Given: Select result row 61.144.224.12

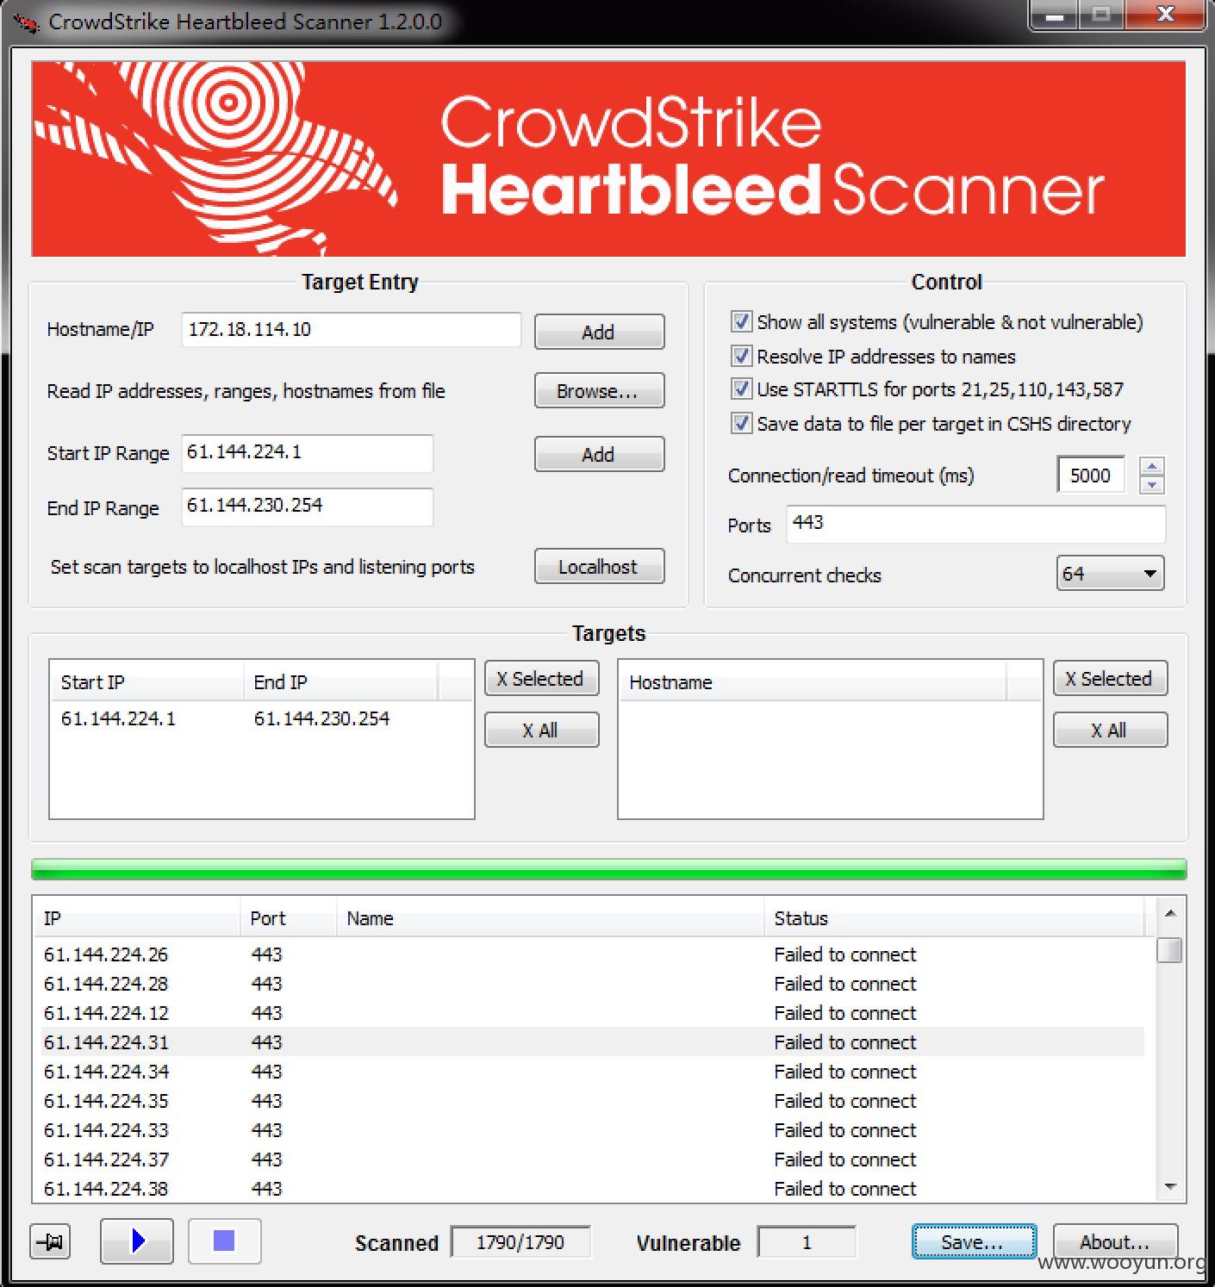Looking at the screenshot, I should pos(593,1013).
